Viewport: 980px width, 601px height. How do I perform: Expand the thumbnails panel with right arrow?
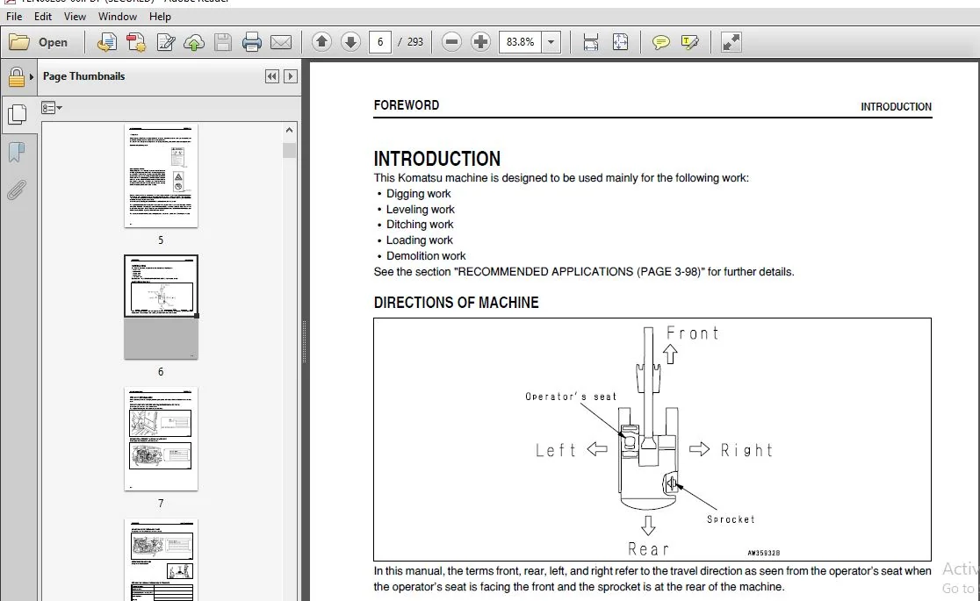click(290, 76)
